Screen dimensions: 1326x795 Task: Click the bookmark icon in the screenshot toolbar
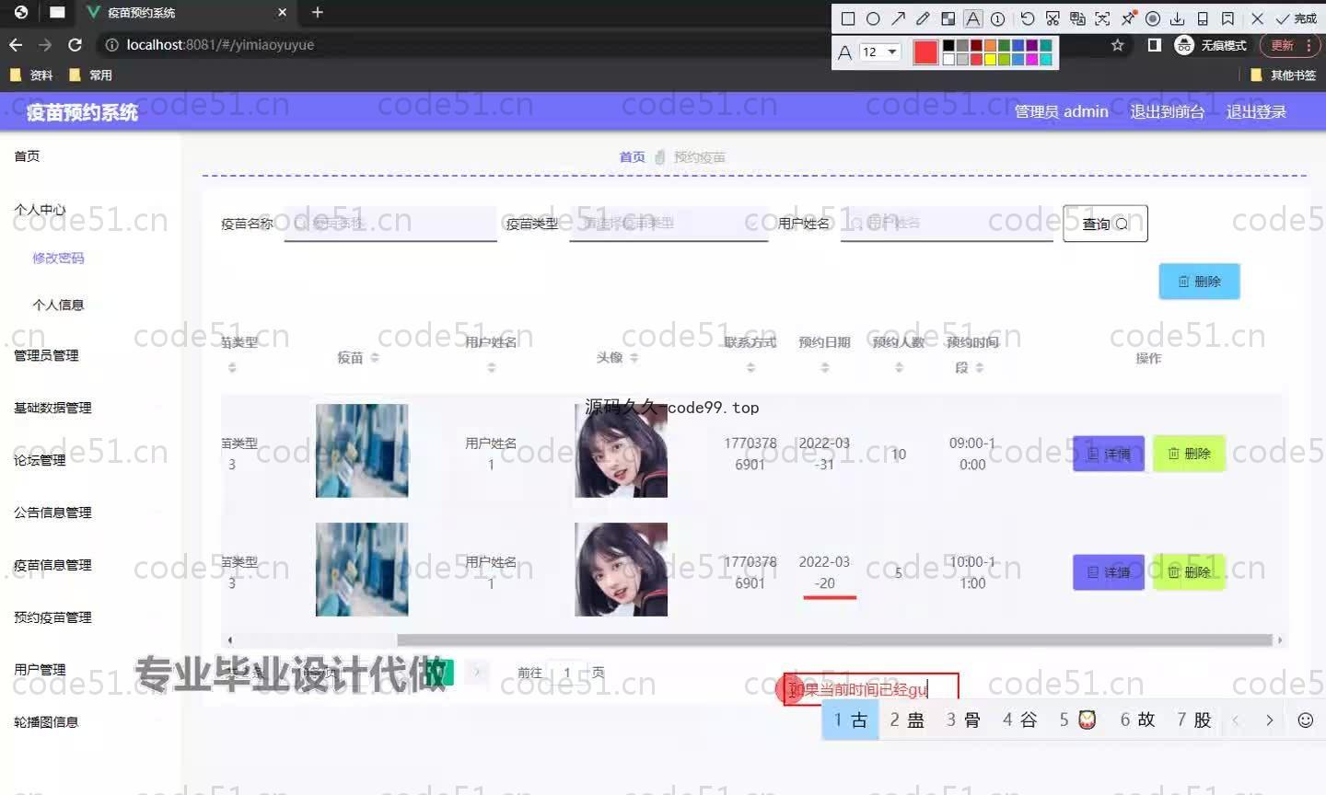(x=1227, y=18)
